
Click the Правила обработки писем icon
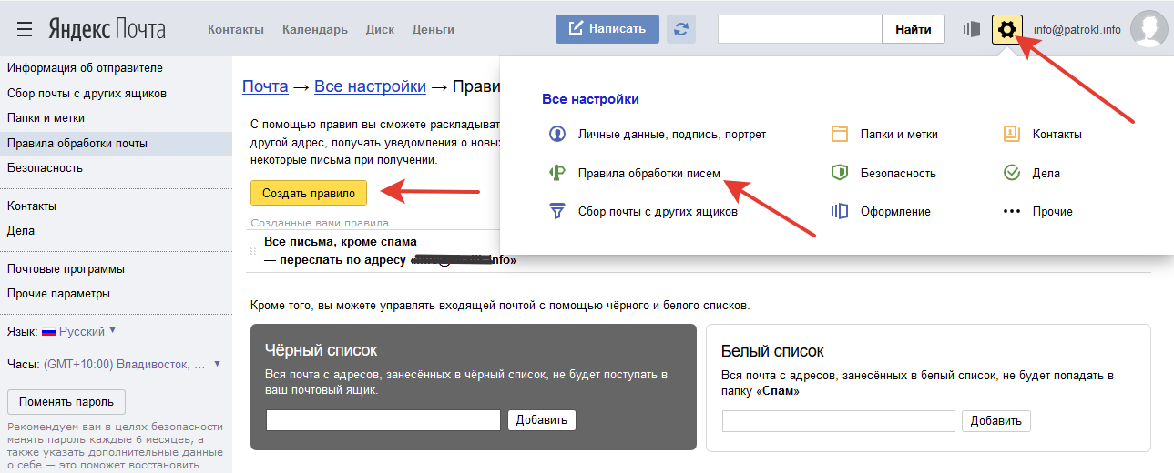[556, 173]
